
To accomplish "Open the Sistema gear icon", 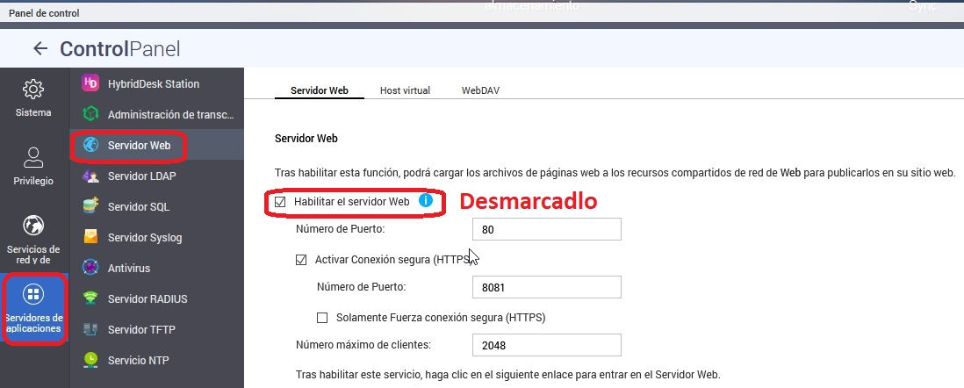I will [33, 90].
